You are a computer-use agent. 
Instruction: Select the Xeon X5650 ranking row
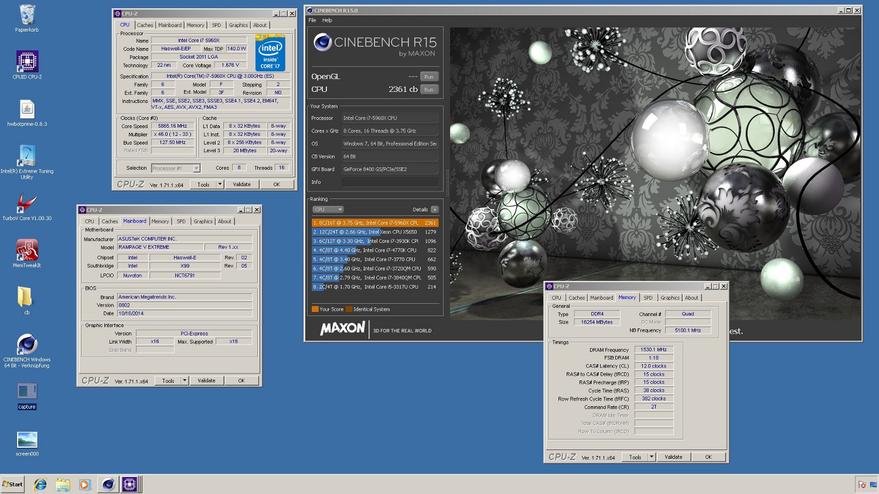click(375, 232)
